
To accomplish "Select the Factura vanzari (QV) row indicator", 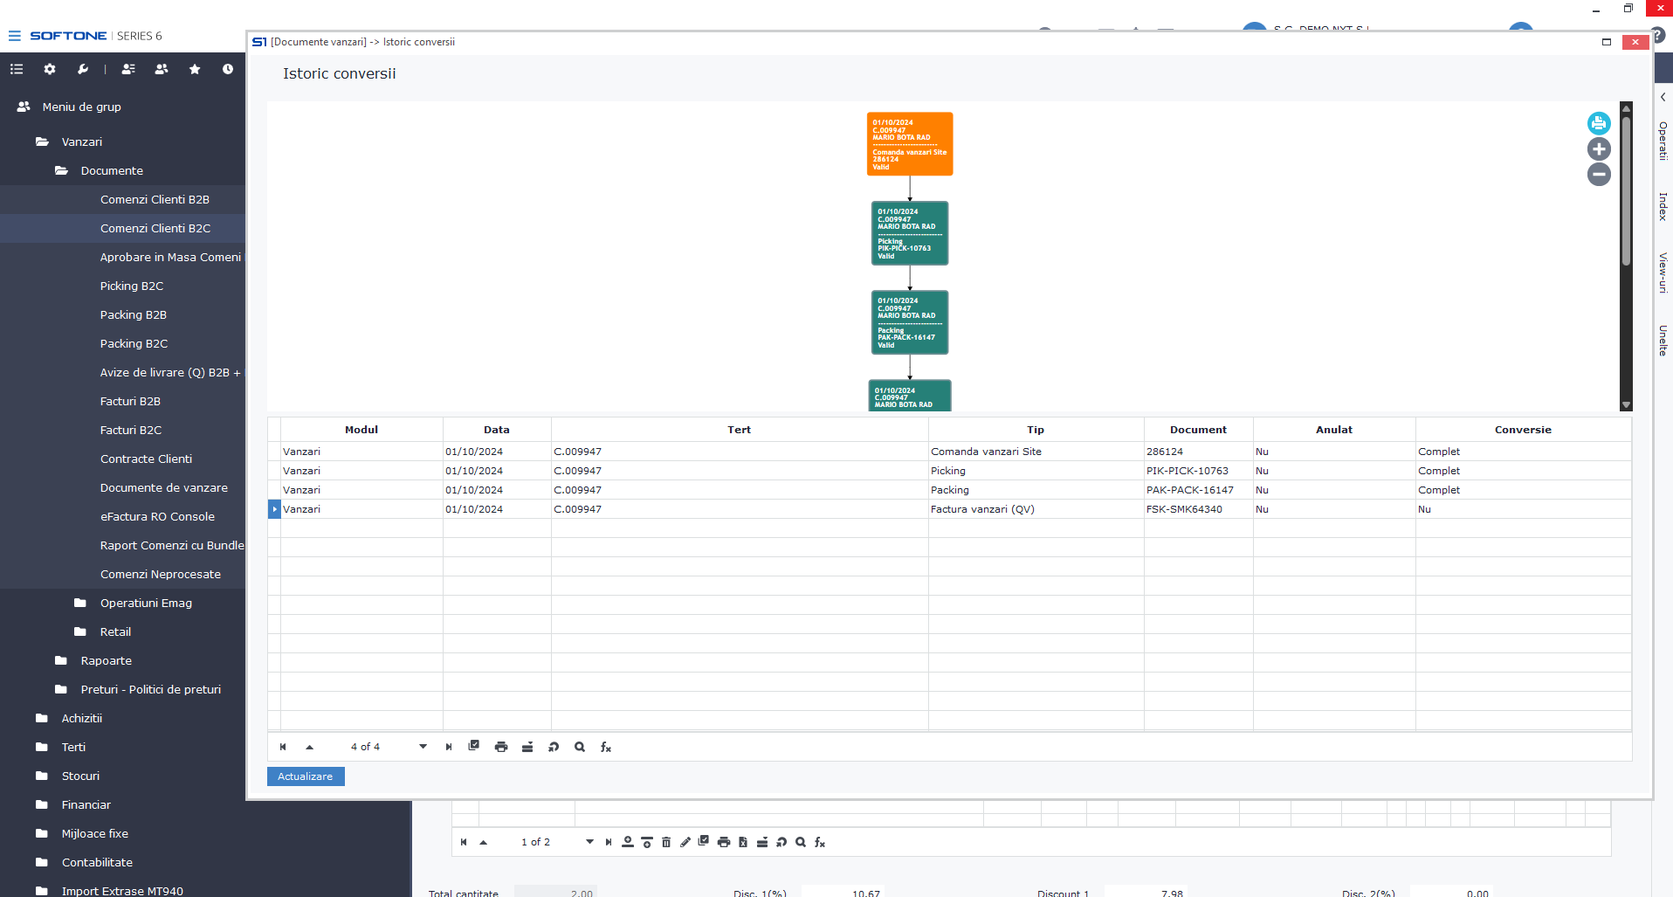I will coord(274,509).
